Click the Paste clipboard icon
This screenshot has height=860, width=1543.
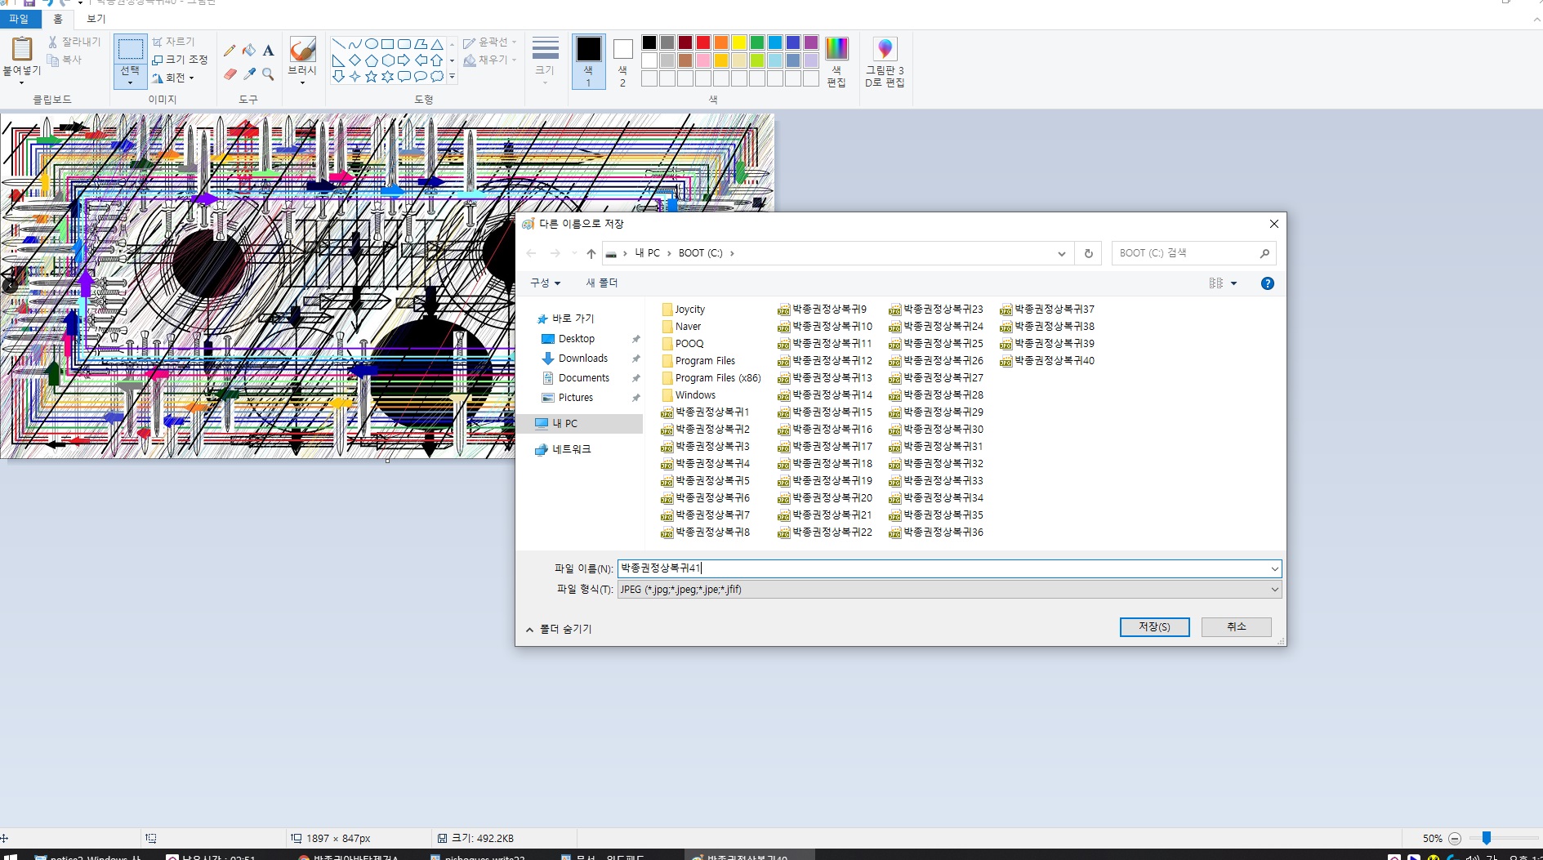[22, 49]
